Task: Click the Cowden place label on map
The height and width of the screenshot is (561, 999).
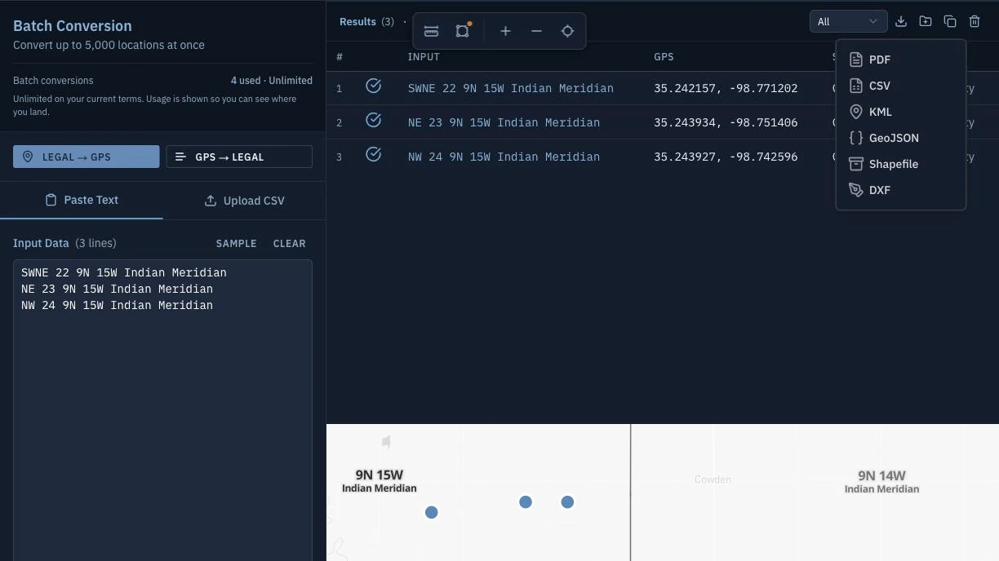Action: click(713, 479)
